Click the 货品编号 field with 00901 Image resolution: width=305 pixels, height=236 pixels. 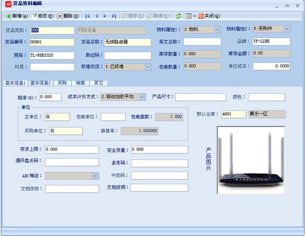52,42
